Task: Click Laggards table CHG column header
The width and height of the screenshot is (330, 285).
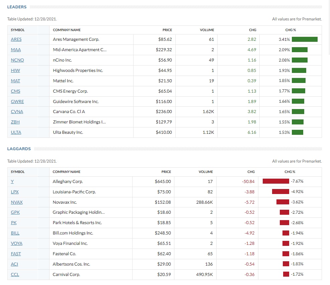Action: (251, 172)
